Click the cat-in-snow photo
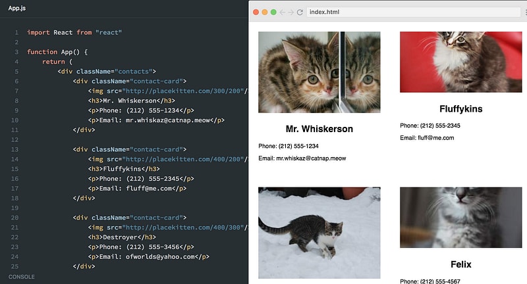Image resolution: width=527 pixels, height=284 pixels. pyautogui.click(x=319, y=233)
